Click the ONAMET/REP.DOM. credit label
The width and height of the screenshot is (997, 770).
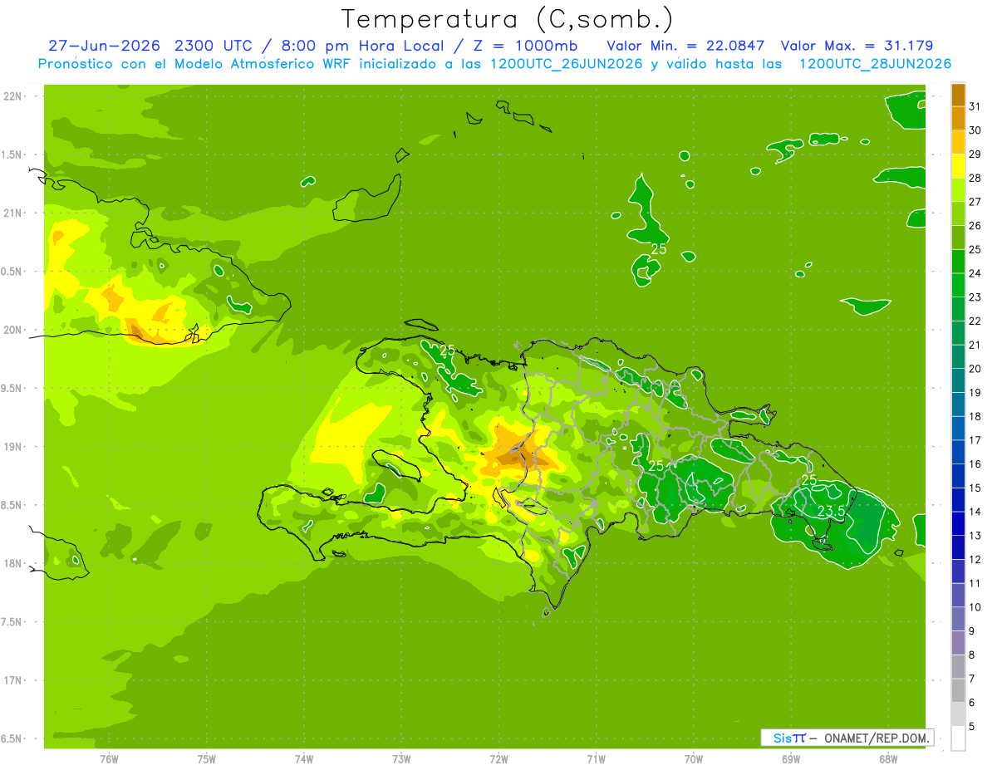876,738
